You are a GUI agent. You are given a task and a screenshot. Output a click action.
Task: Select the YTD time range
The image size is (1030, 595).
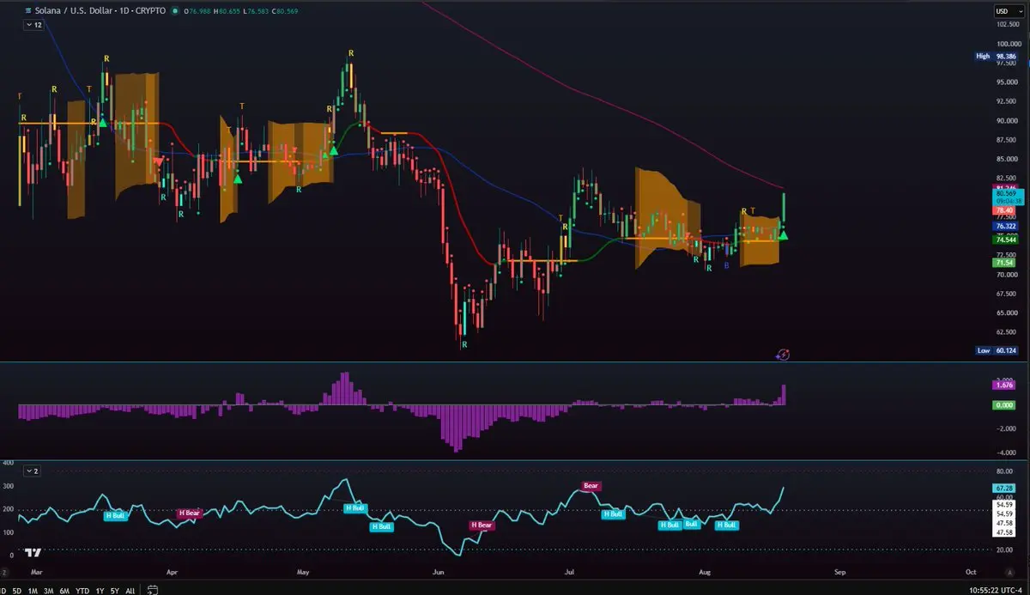82,591
